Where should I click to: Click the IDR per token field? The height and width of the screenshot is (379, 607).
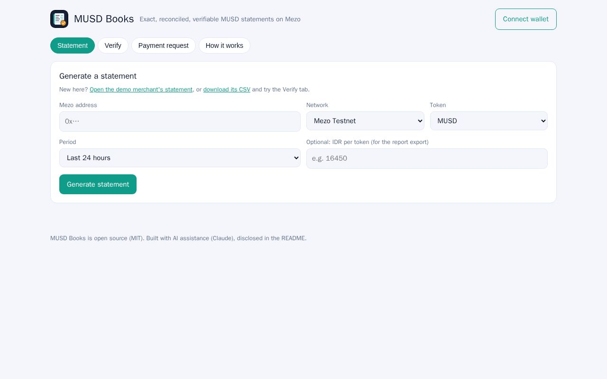click(427, 158)
